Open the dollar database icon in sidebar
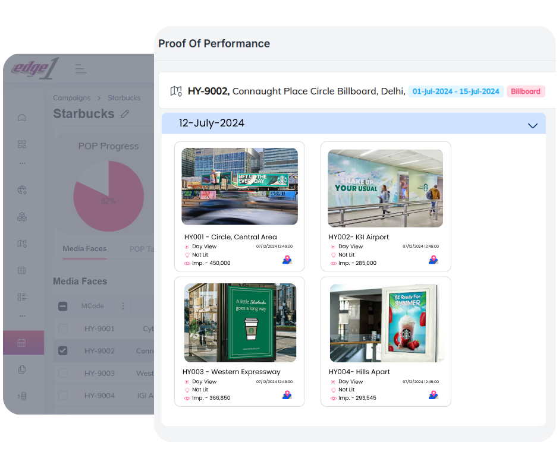 [x=22, y=396]
